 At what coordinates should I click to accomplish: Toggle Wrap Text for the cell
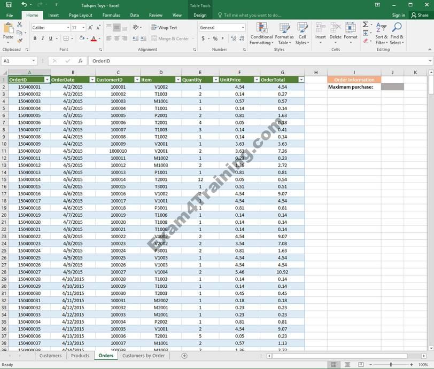(x=164, y=27)
